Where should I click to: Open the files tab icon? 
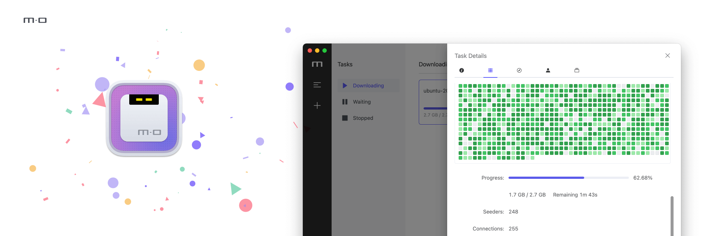(577, 70)
